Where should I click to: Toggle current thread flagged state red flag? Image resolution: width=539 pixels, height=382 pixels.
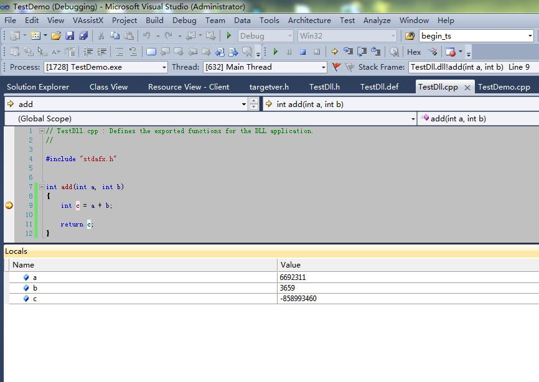coord(337,67)
